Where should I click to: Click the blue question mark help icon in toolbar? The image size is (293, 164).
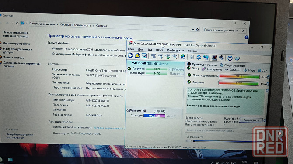click(x=230, y=58)
